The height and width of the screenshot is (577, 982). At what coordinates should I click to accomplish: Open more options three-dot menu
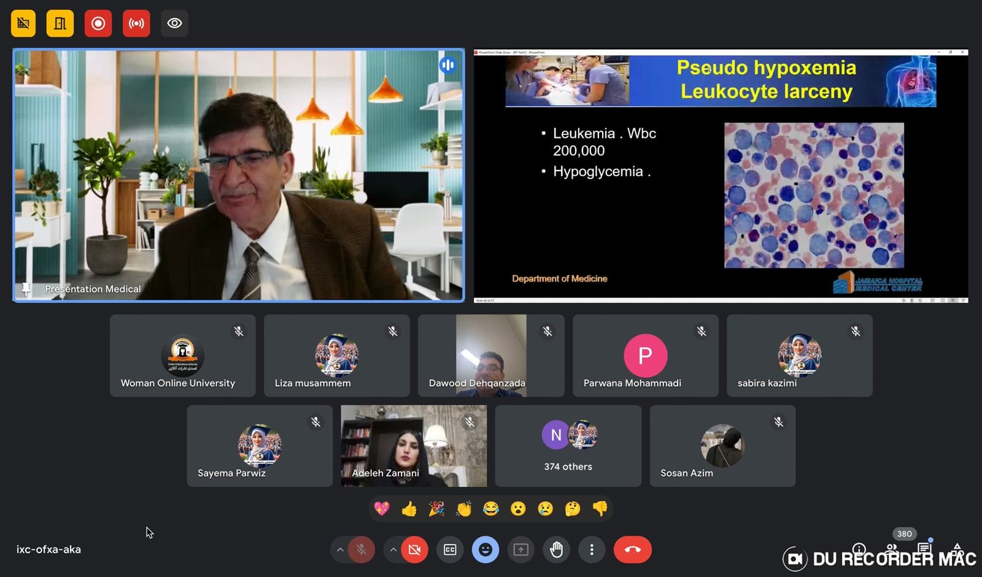point(592,550)
